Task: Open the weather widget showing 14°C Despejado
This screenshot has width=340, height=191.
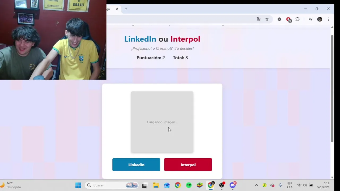Action: pos(11,185)
